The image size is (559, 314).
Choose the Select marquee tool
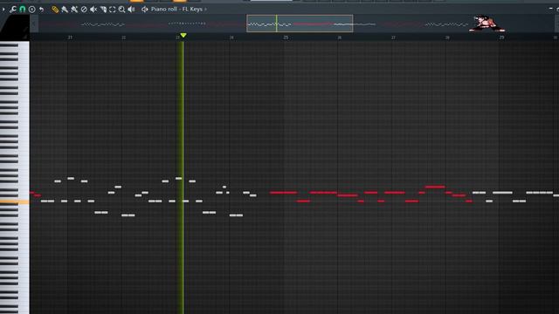pos(113,10)
